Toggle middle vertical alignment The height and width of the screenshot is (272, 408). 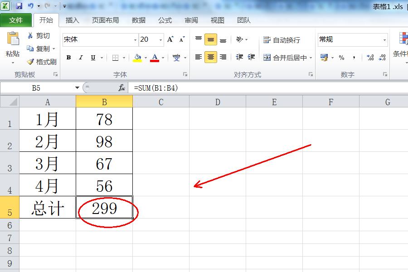click(210, 39)
